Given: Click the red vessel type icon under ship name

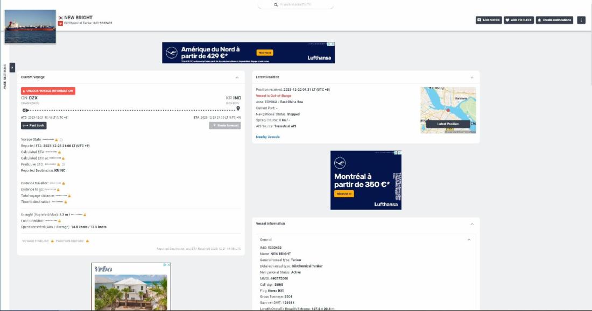Looking at the screenshot, I should pyautogui.click(x=60, y=24).
